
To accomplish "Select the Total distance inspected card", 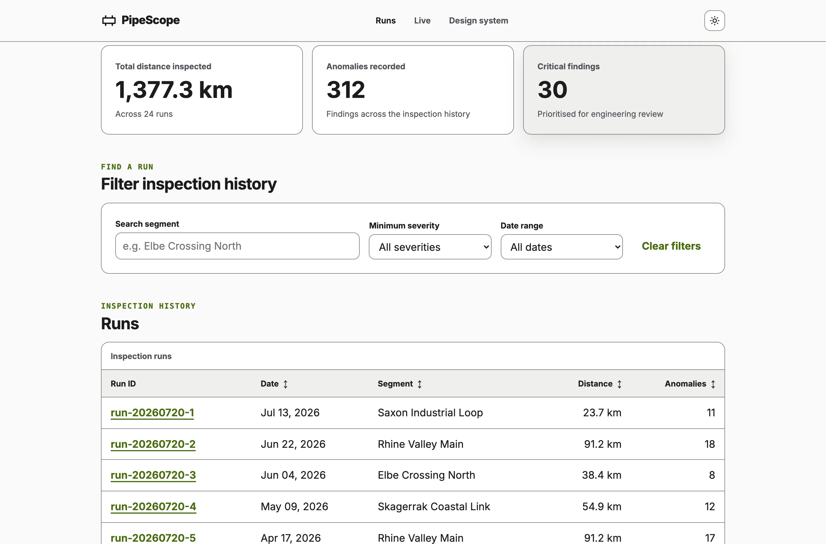I will click(x=202, y=90).
